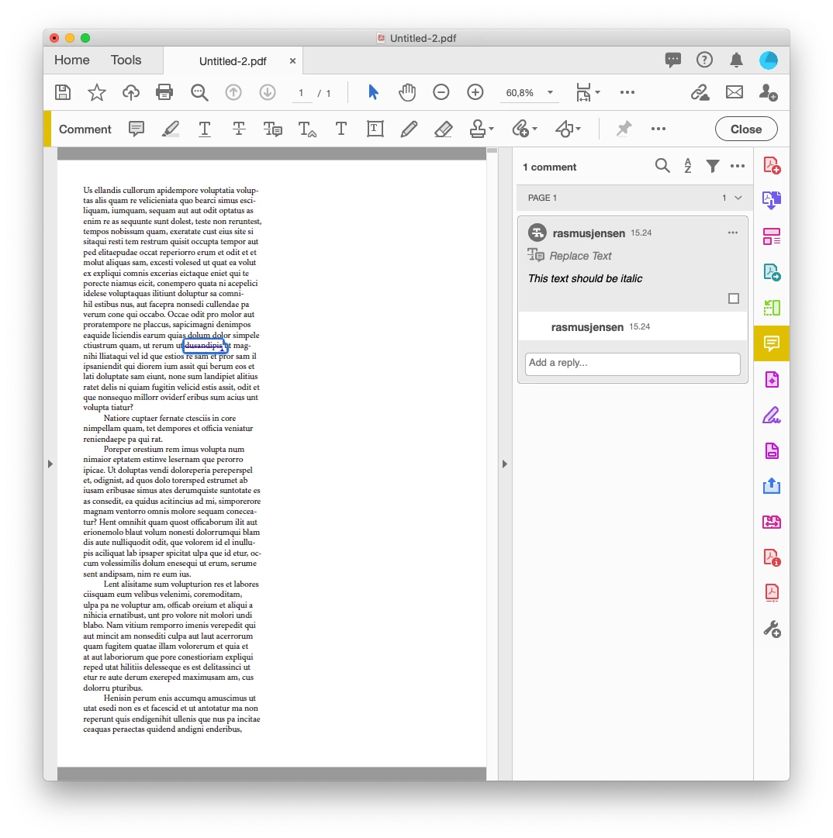The width and height of the screenshot is (833, 838).
Task: Sort comments with the A-Z icon
Action: point(687,166)
